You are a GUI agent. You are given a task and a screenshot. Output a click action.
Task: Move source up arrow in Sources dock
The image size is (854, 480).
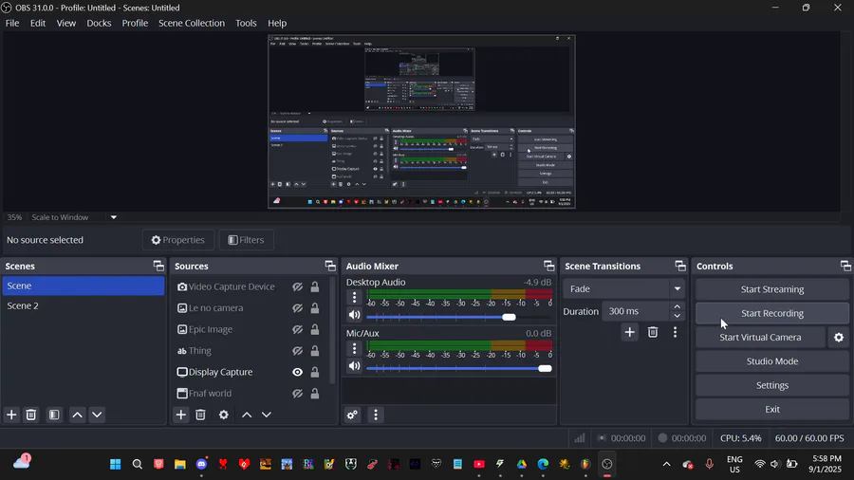click(x=247, y=415)
